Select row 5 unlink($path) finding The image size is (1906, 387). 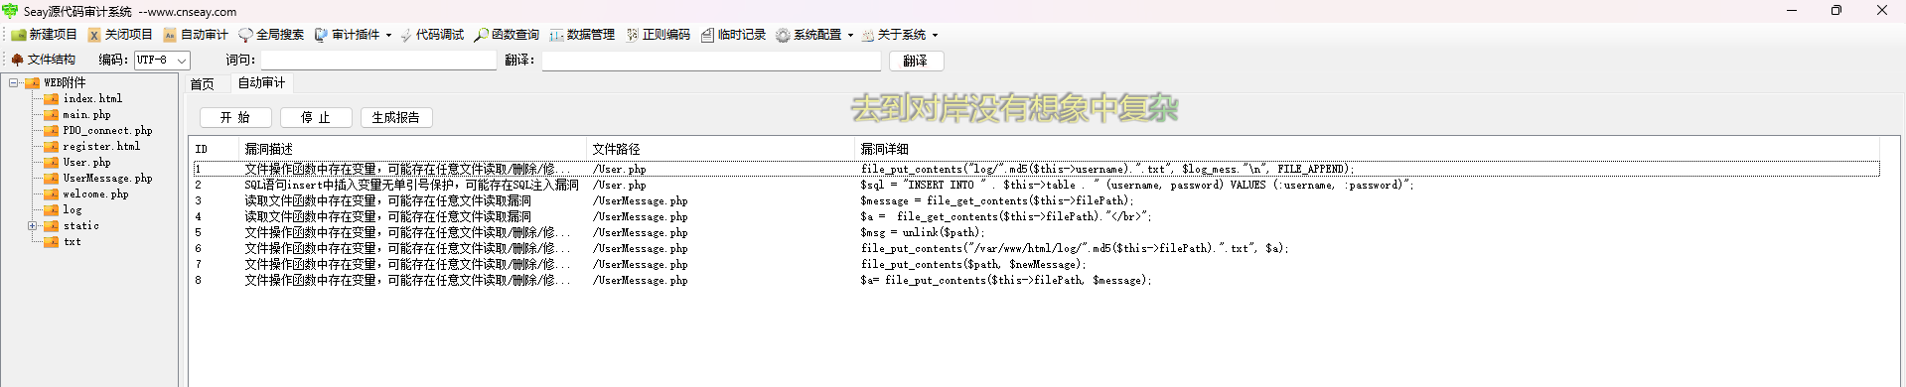1036,232
